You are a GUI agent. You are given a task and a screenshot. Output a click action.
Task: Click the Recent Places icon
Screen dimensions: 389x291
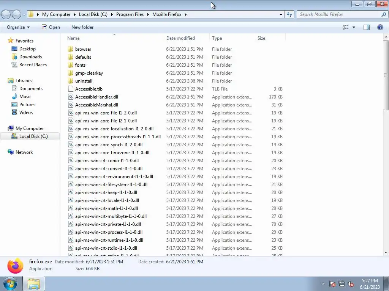14,64
